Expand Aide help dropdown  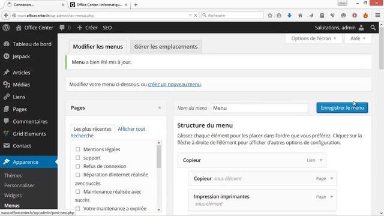click(x=358, y=38)
